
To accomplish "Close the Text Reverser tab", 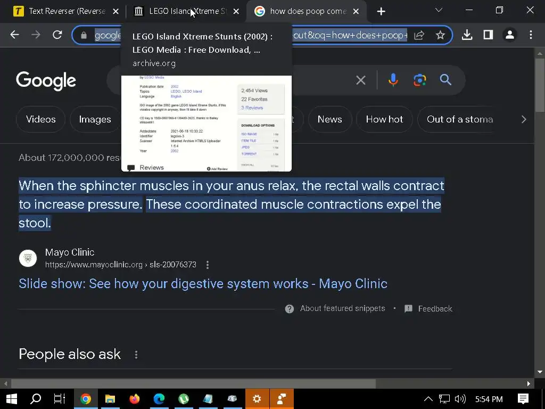I will [x=116, y=12].
